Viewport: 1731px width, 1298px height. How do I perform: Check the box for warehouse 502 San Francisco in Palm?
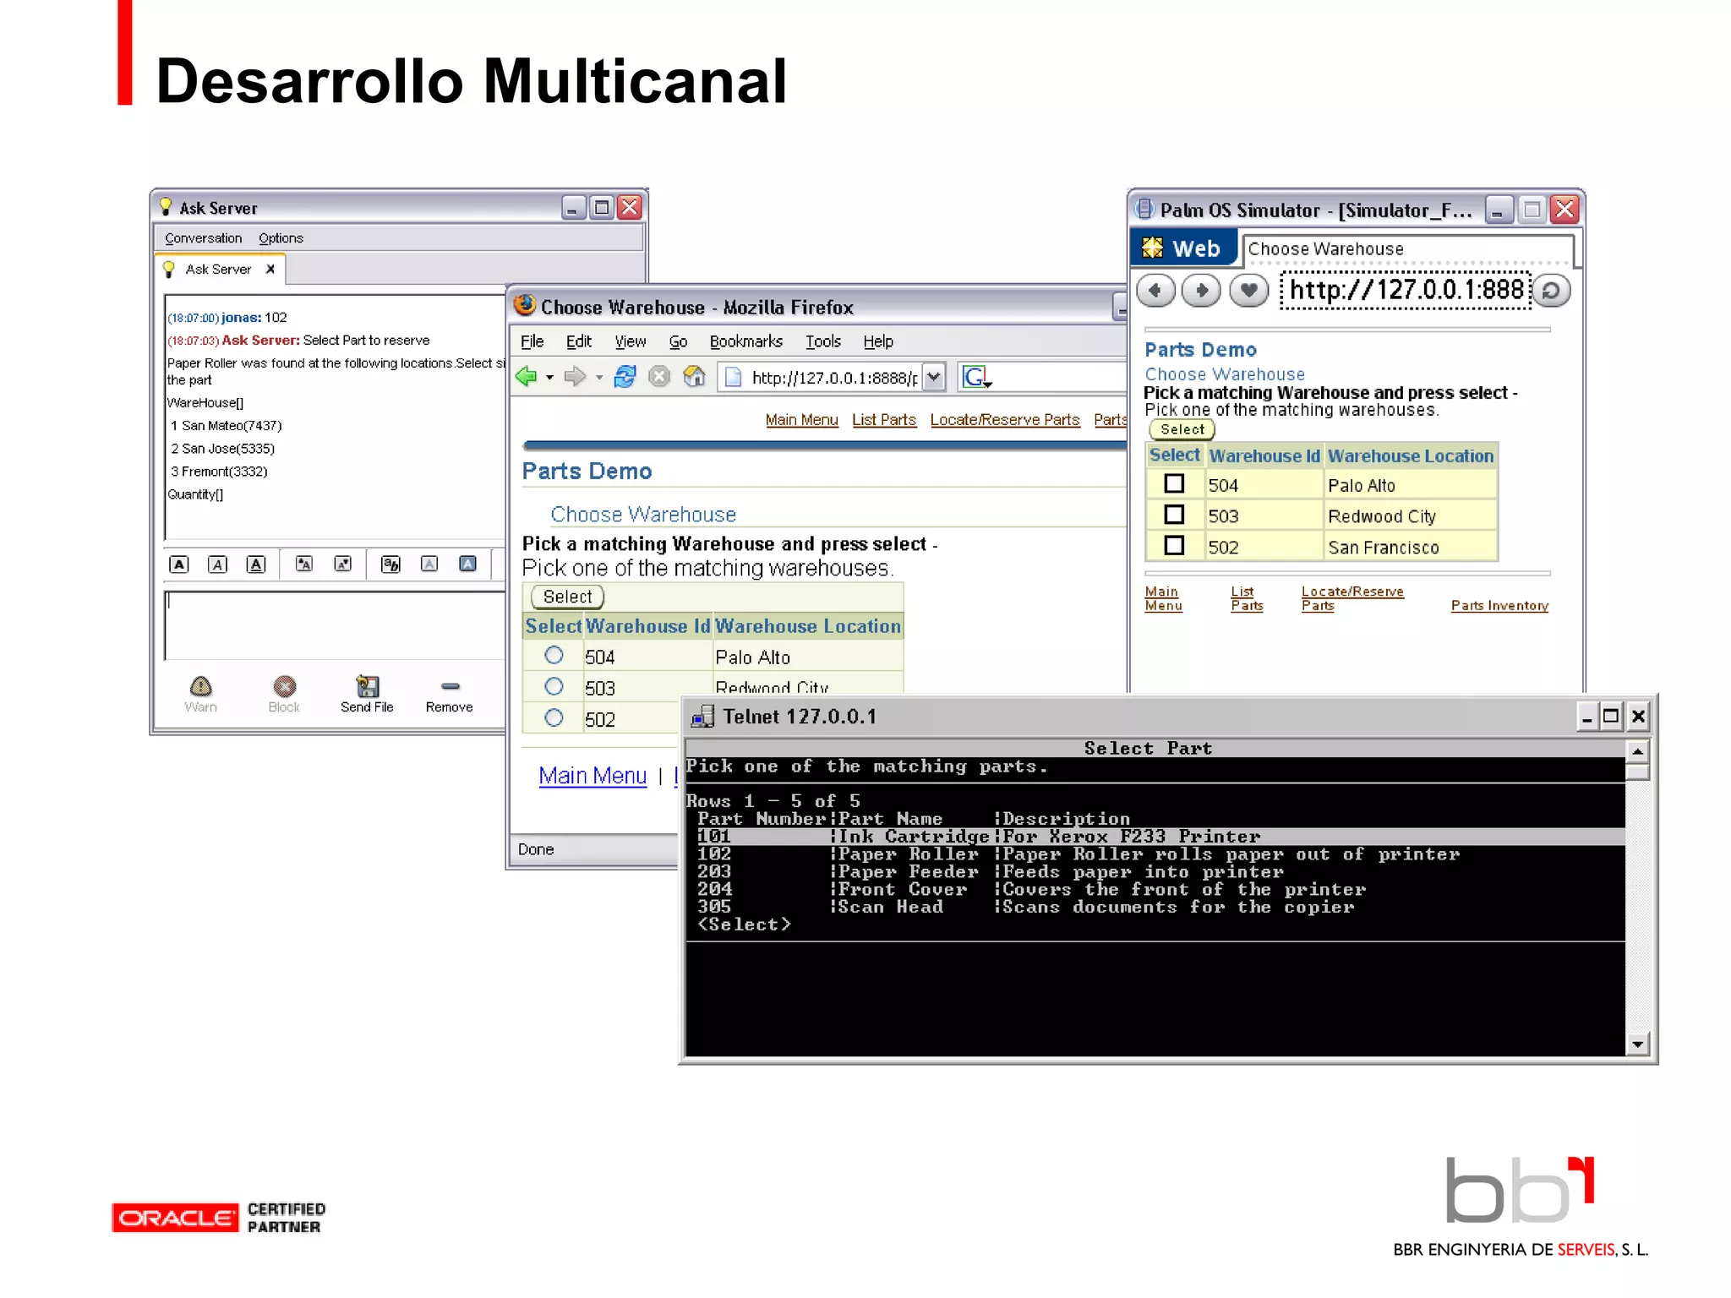coord(1174,545)
